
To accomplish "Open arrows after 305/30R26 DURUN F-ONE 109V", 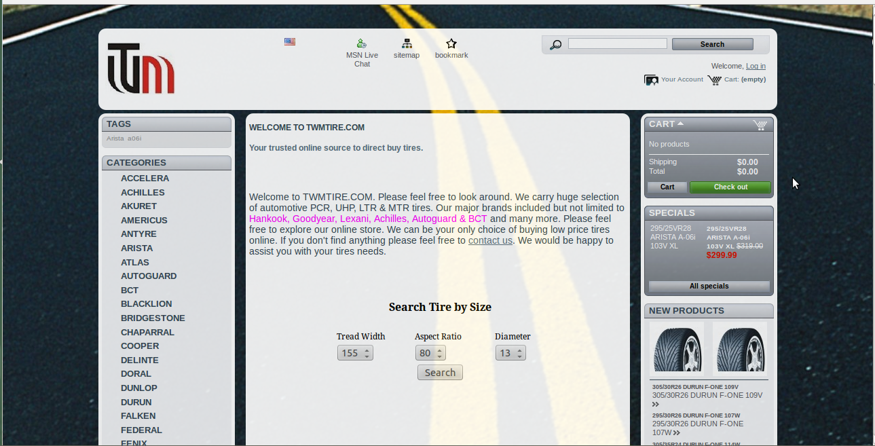I will (656, 404).
